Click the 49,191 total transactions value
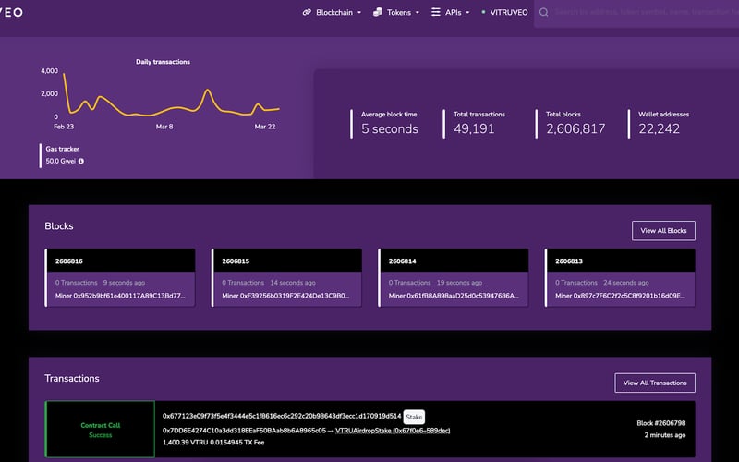This screenshot has width=739, height=462. coord(474,128)
